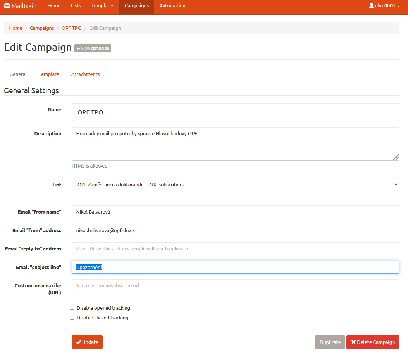This screenshot has width=408, height=354.
Task: Switch to the General tab
Action: click(18, 74)
